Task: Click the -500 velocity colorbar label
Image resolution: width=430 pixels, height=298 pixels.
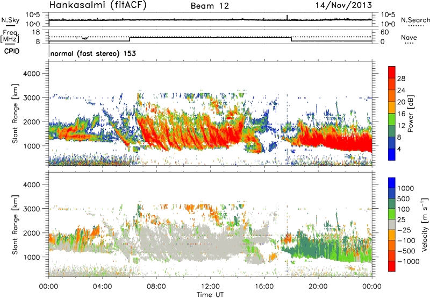Action: 406,251
